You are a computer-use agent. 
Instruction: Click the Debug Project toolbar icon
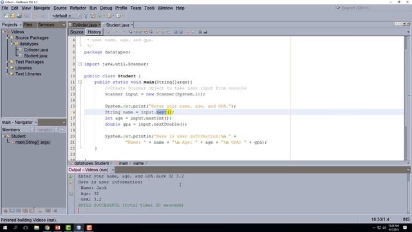(109, 15)
